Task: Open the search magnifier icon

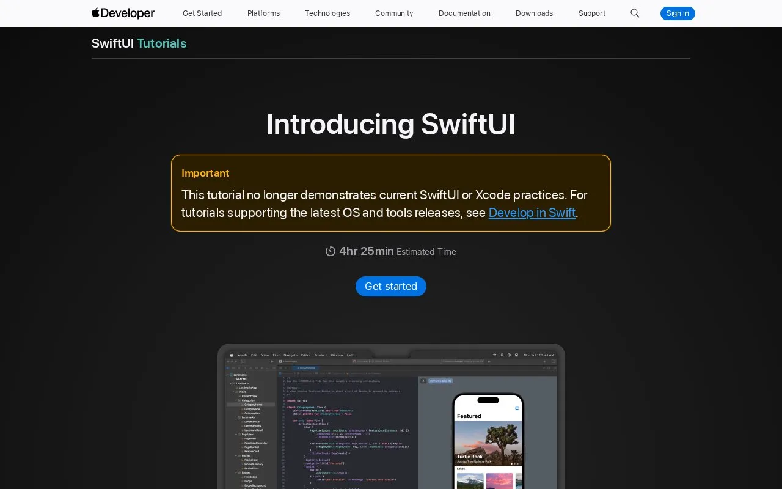Action: (635, 13)
